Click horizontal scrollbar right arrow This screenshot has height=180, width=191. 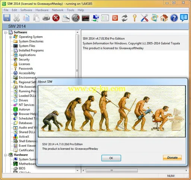(x=186, y=170)
